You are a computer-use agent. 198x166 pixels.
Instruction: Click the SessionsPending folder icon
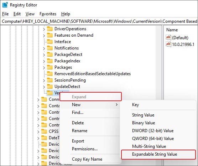click(50, 80)
